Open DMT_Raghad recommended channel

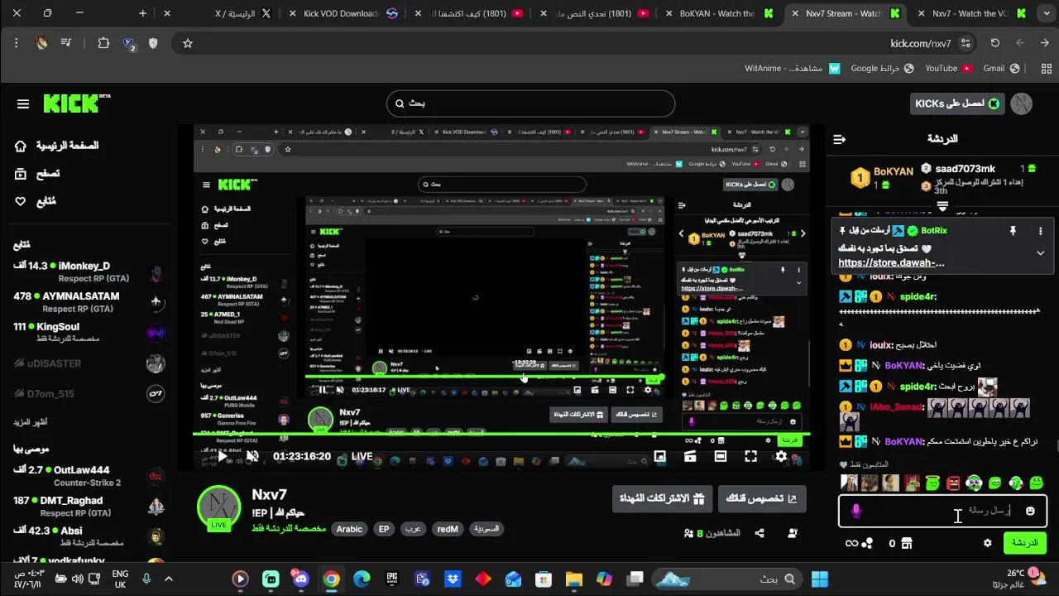(88, 507)
